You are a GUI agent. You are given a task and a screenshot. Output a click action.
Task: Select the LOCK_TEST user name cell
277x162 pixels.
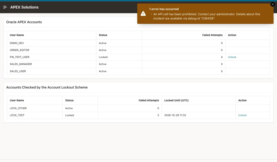pyautogui.click(x=35, y=115)
